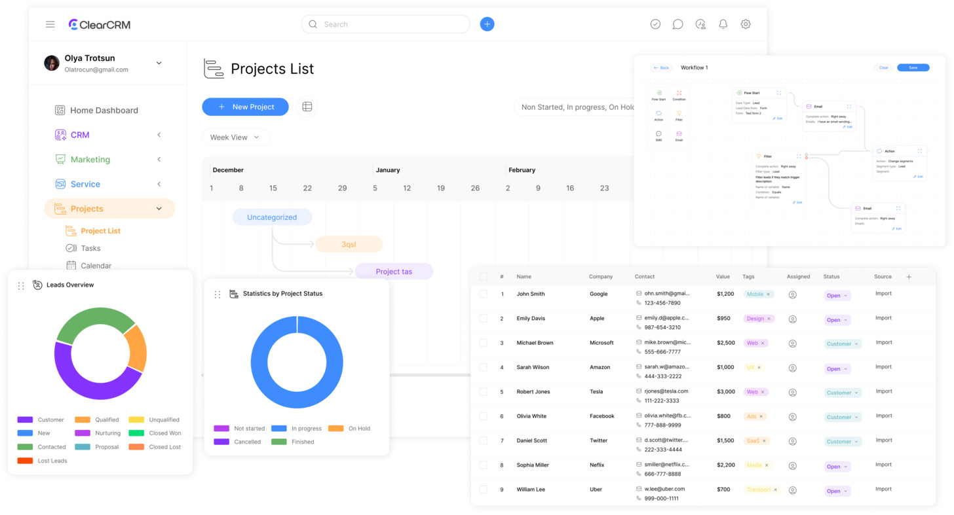Open the Home Dashboard menu entry

tap(104, 110)
